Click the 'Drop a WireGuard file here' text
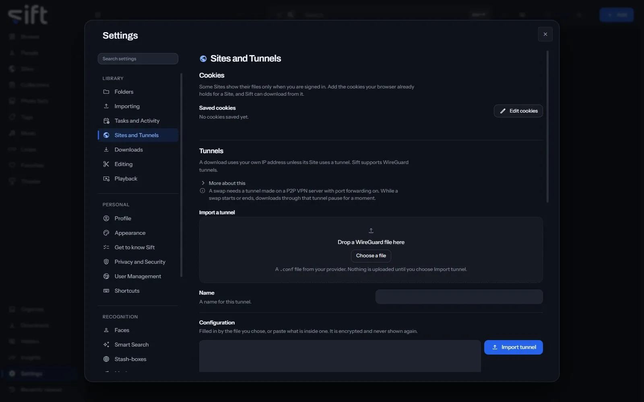Viewport: 644px width, 402px height. 371,242
